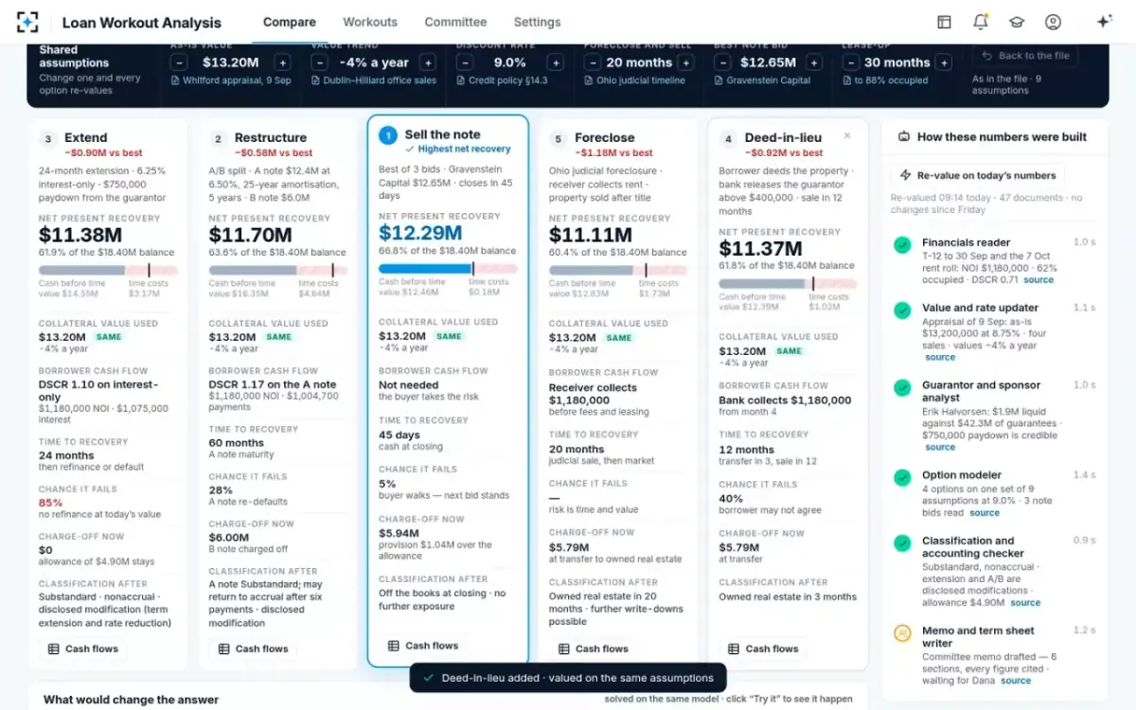Click Re-value on today's numbers button
This screenshot has height=710, width=1136.
977,175
